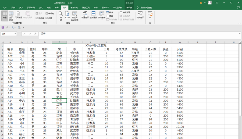The image size is (242, 139).
Task: Open a New Window (新建窗口)
Action: [85, 15]
